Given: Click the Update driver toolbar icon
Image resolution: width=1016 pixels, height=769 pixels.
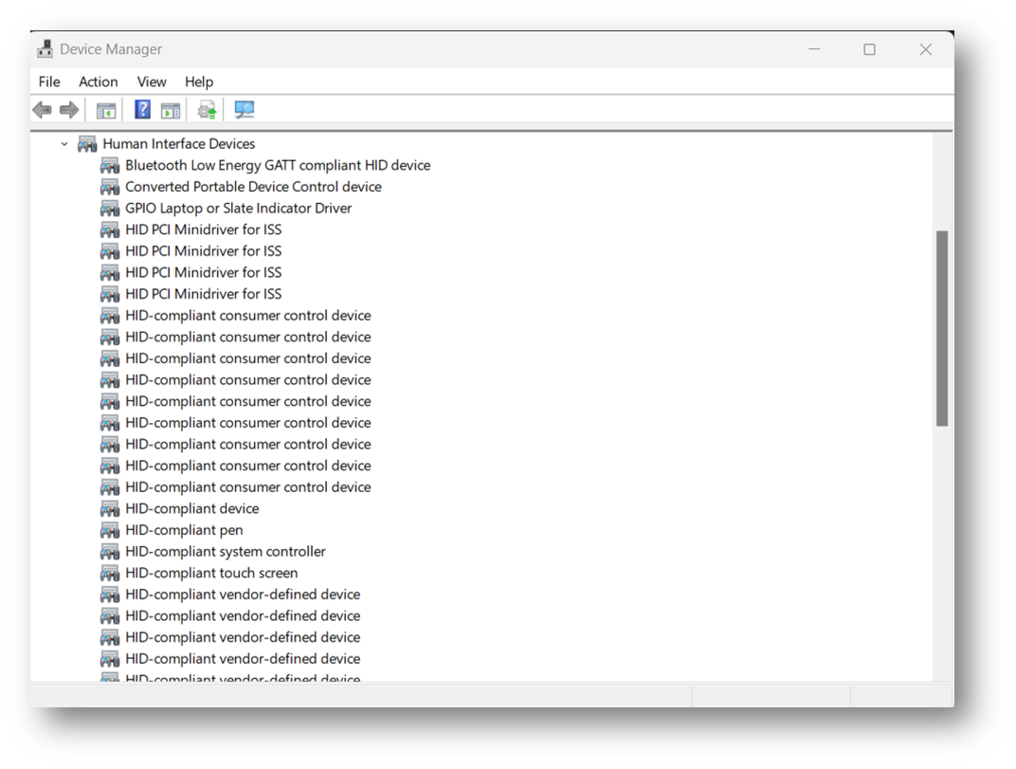Looking at the screenshot, I should click(207, 109).
